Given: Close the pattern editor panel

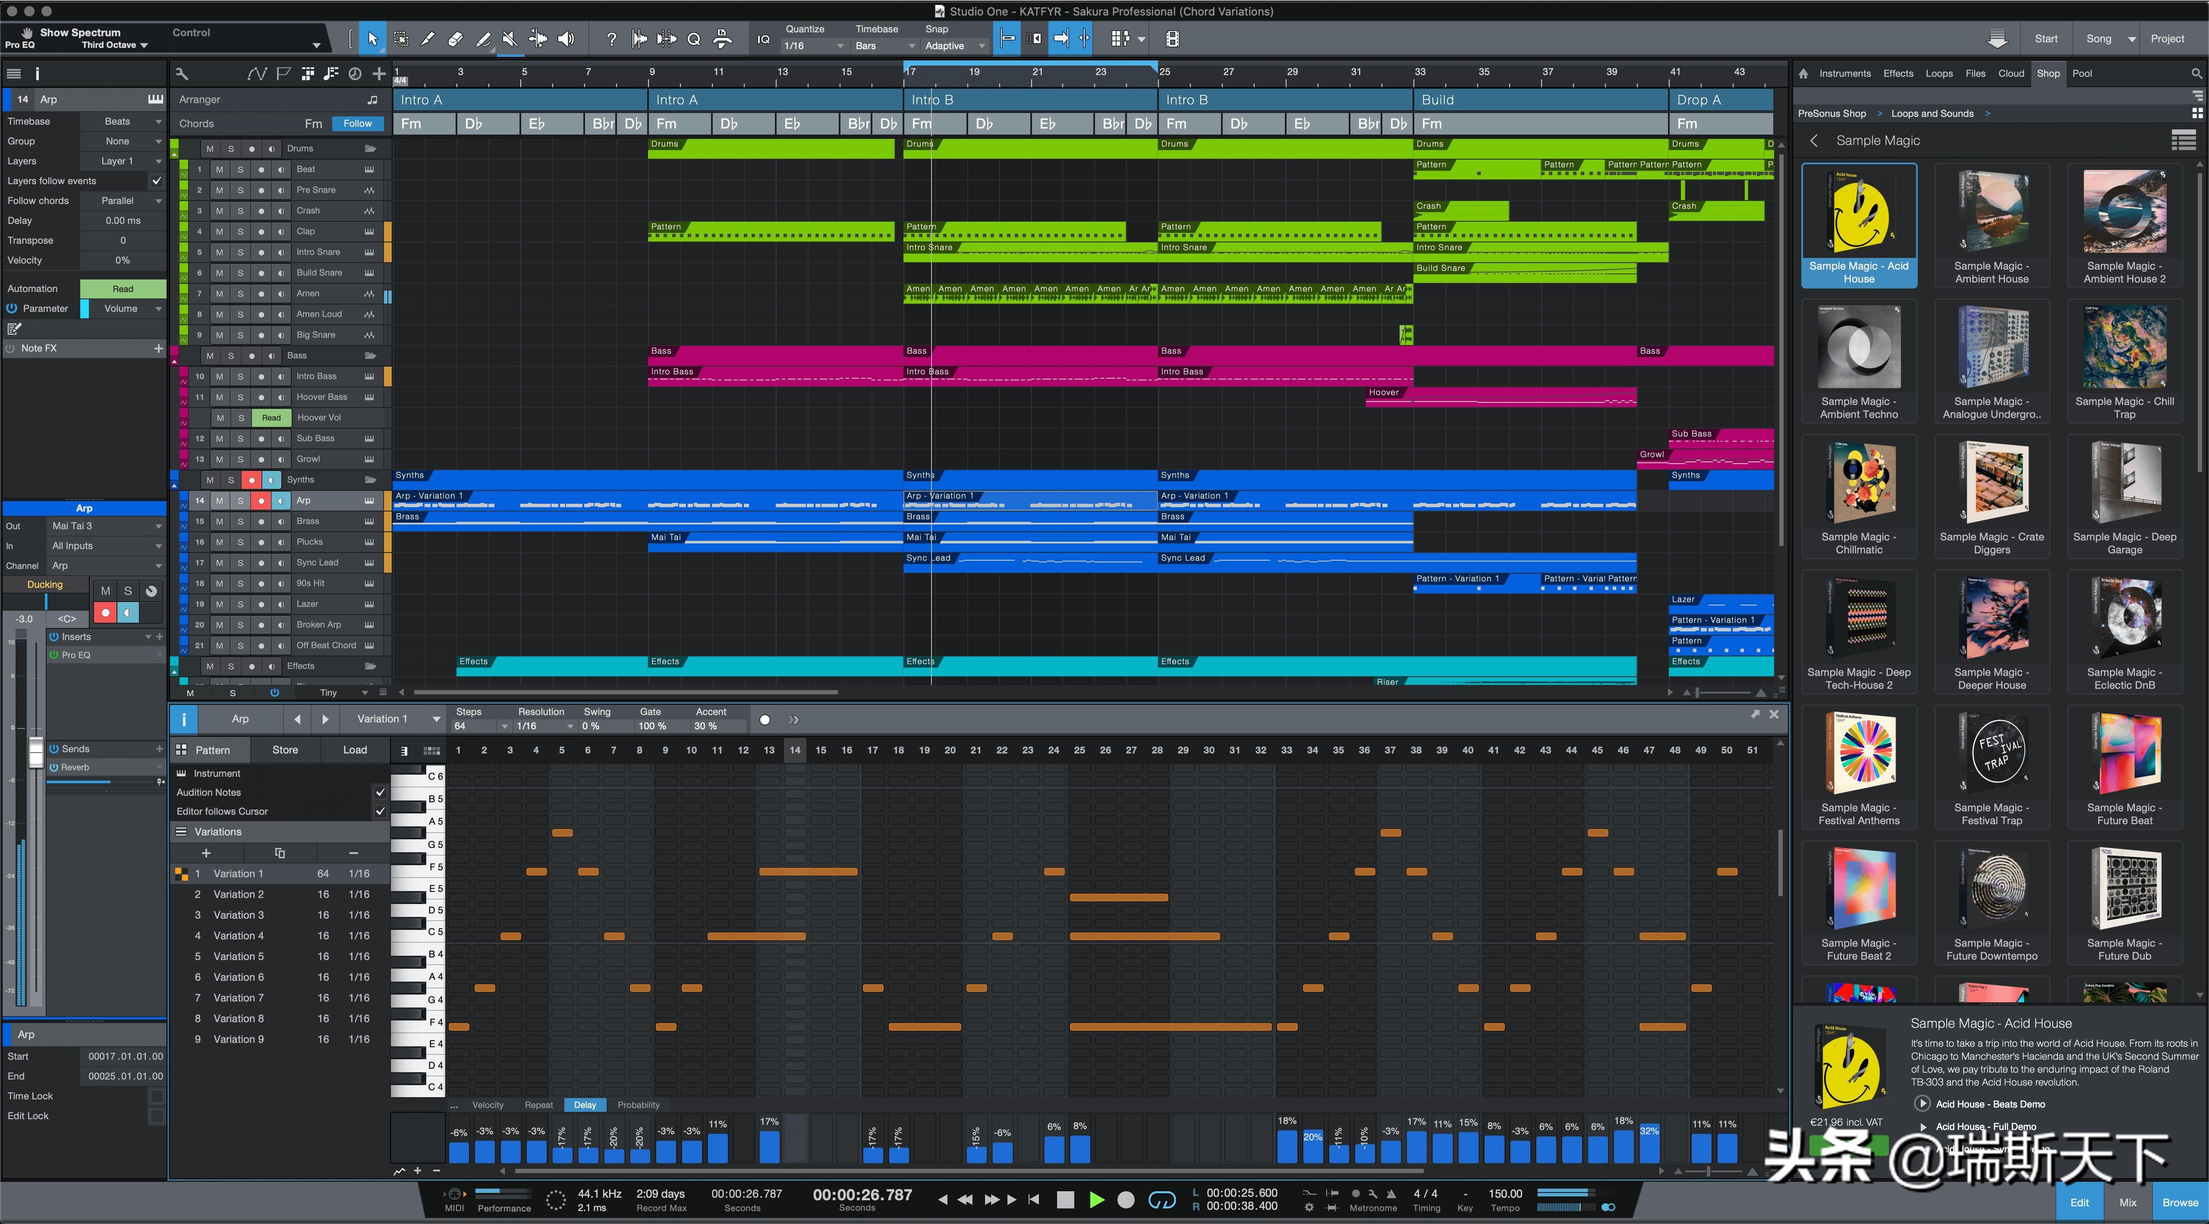Looking at the screenshot, I should [x=1774, y=714].
